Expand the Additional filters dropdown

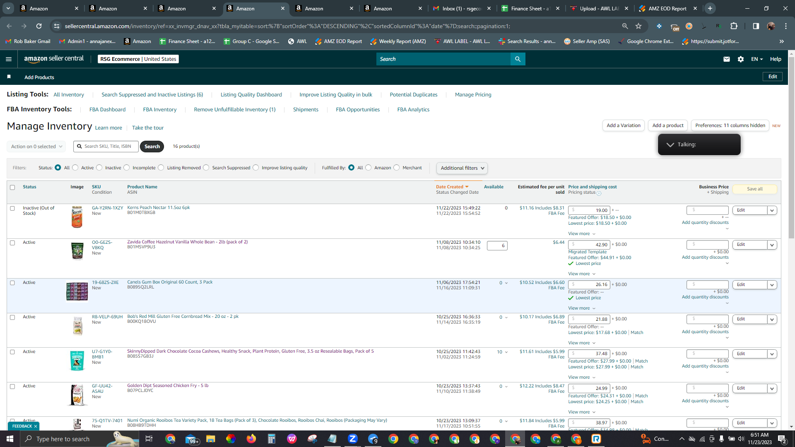click(462, 168)
